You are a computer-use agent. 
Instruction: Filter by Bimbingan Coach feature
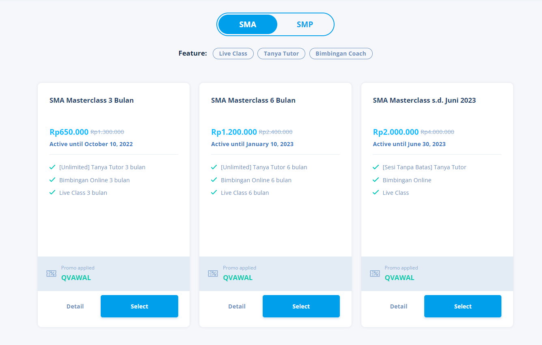341,54
